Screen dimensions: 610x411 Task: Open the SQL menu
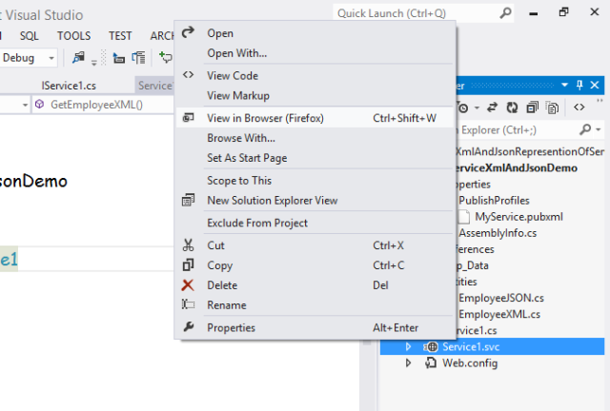[30, 36]
